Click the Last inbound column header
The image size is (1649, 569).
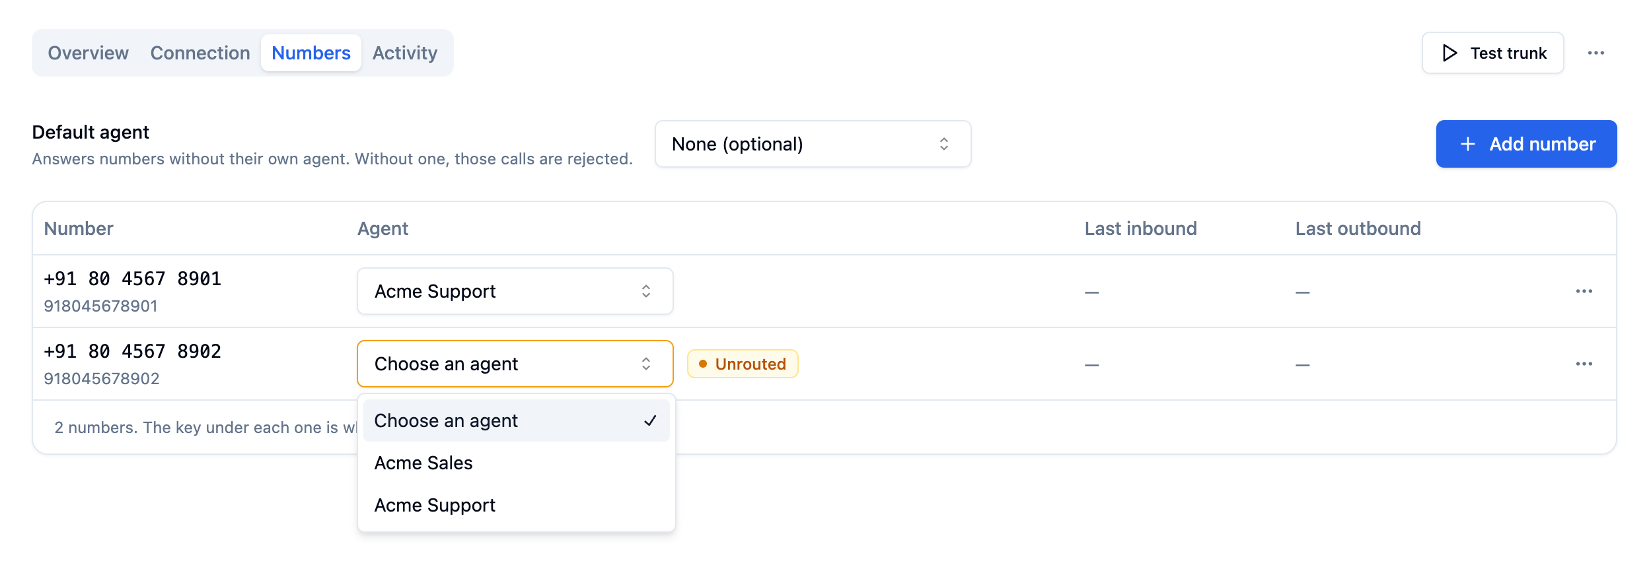(1140, 228)
